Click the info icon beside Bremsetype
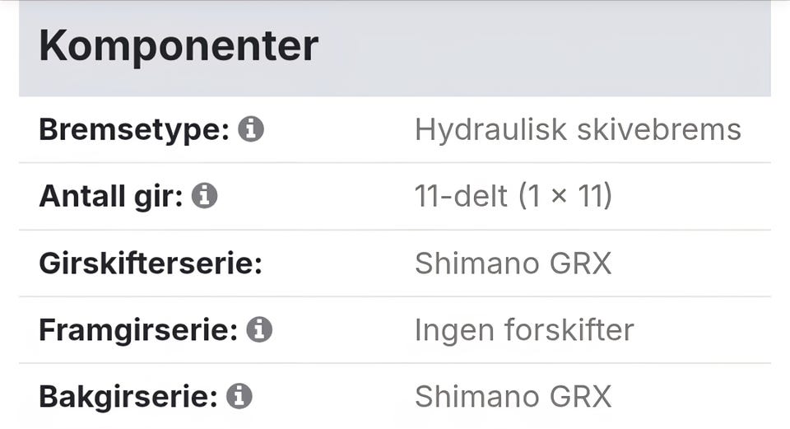 tap(251, 129)
